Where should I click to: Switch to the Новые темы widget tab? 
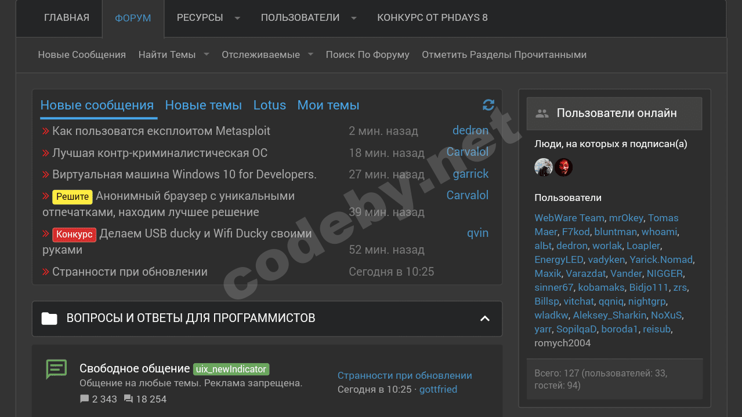(x=203, y=105)
